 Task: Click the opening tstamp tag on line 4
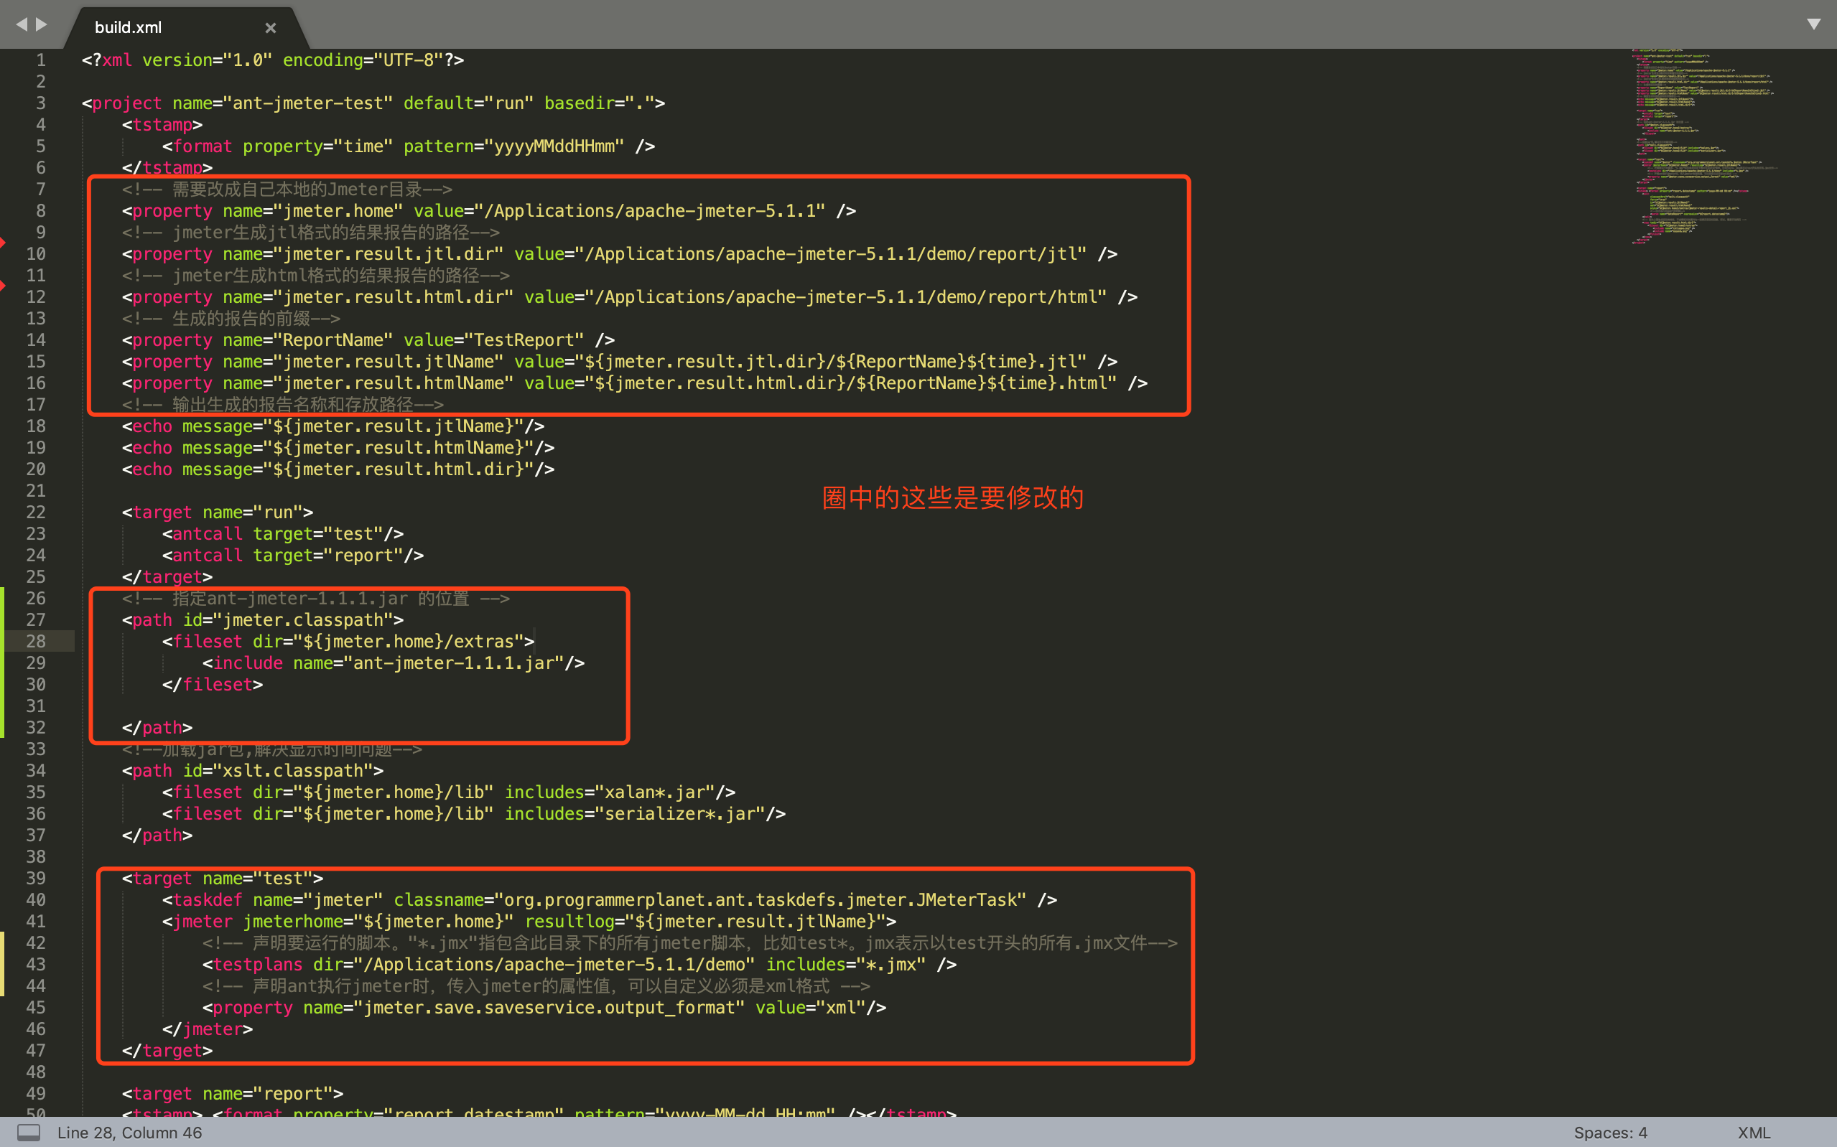tap(162, 124)
